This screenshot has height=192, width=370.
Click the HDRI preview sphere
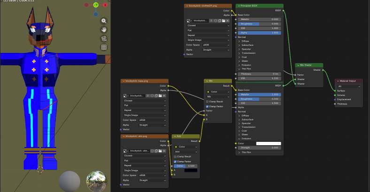coord(96,181)
